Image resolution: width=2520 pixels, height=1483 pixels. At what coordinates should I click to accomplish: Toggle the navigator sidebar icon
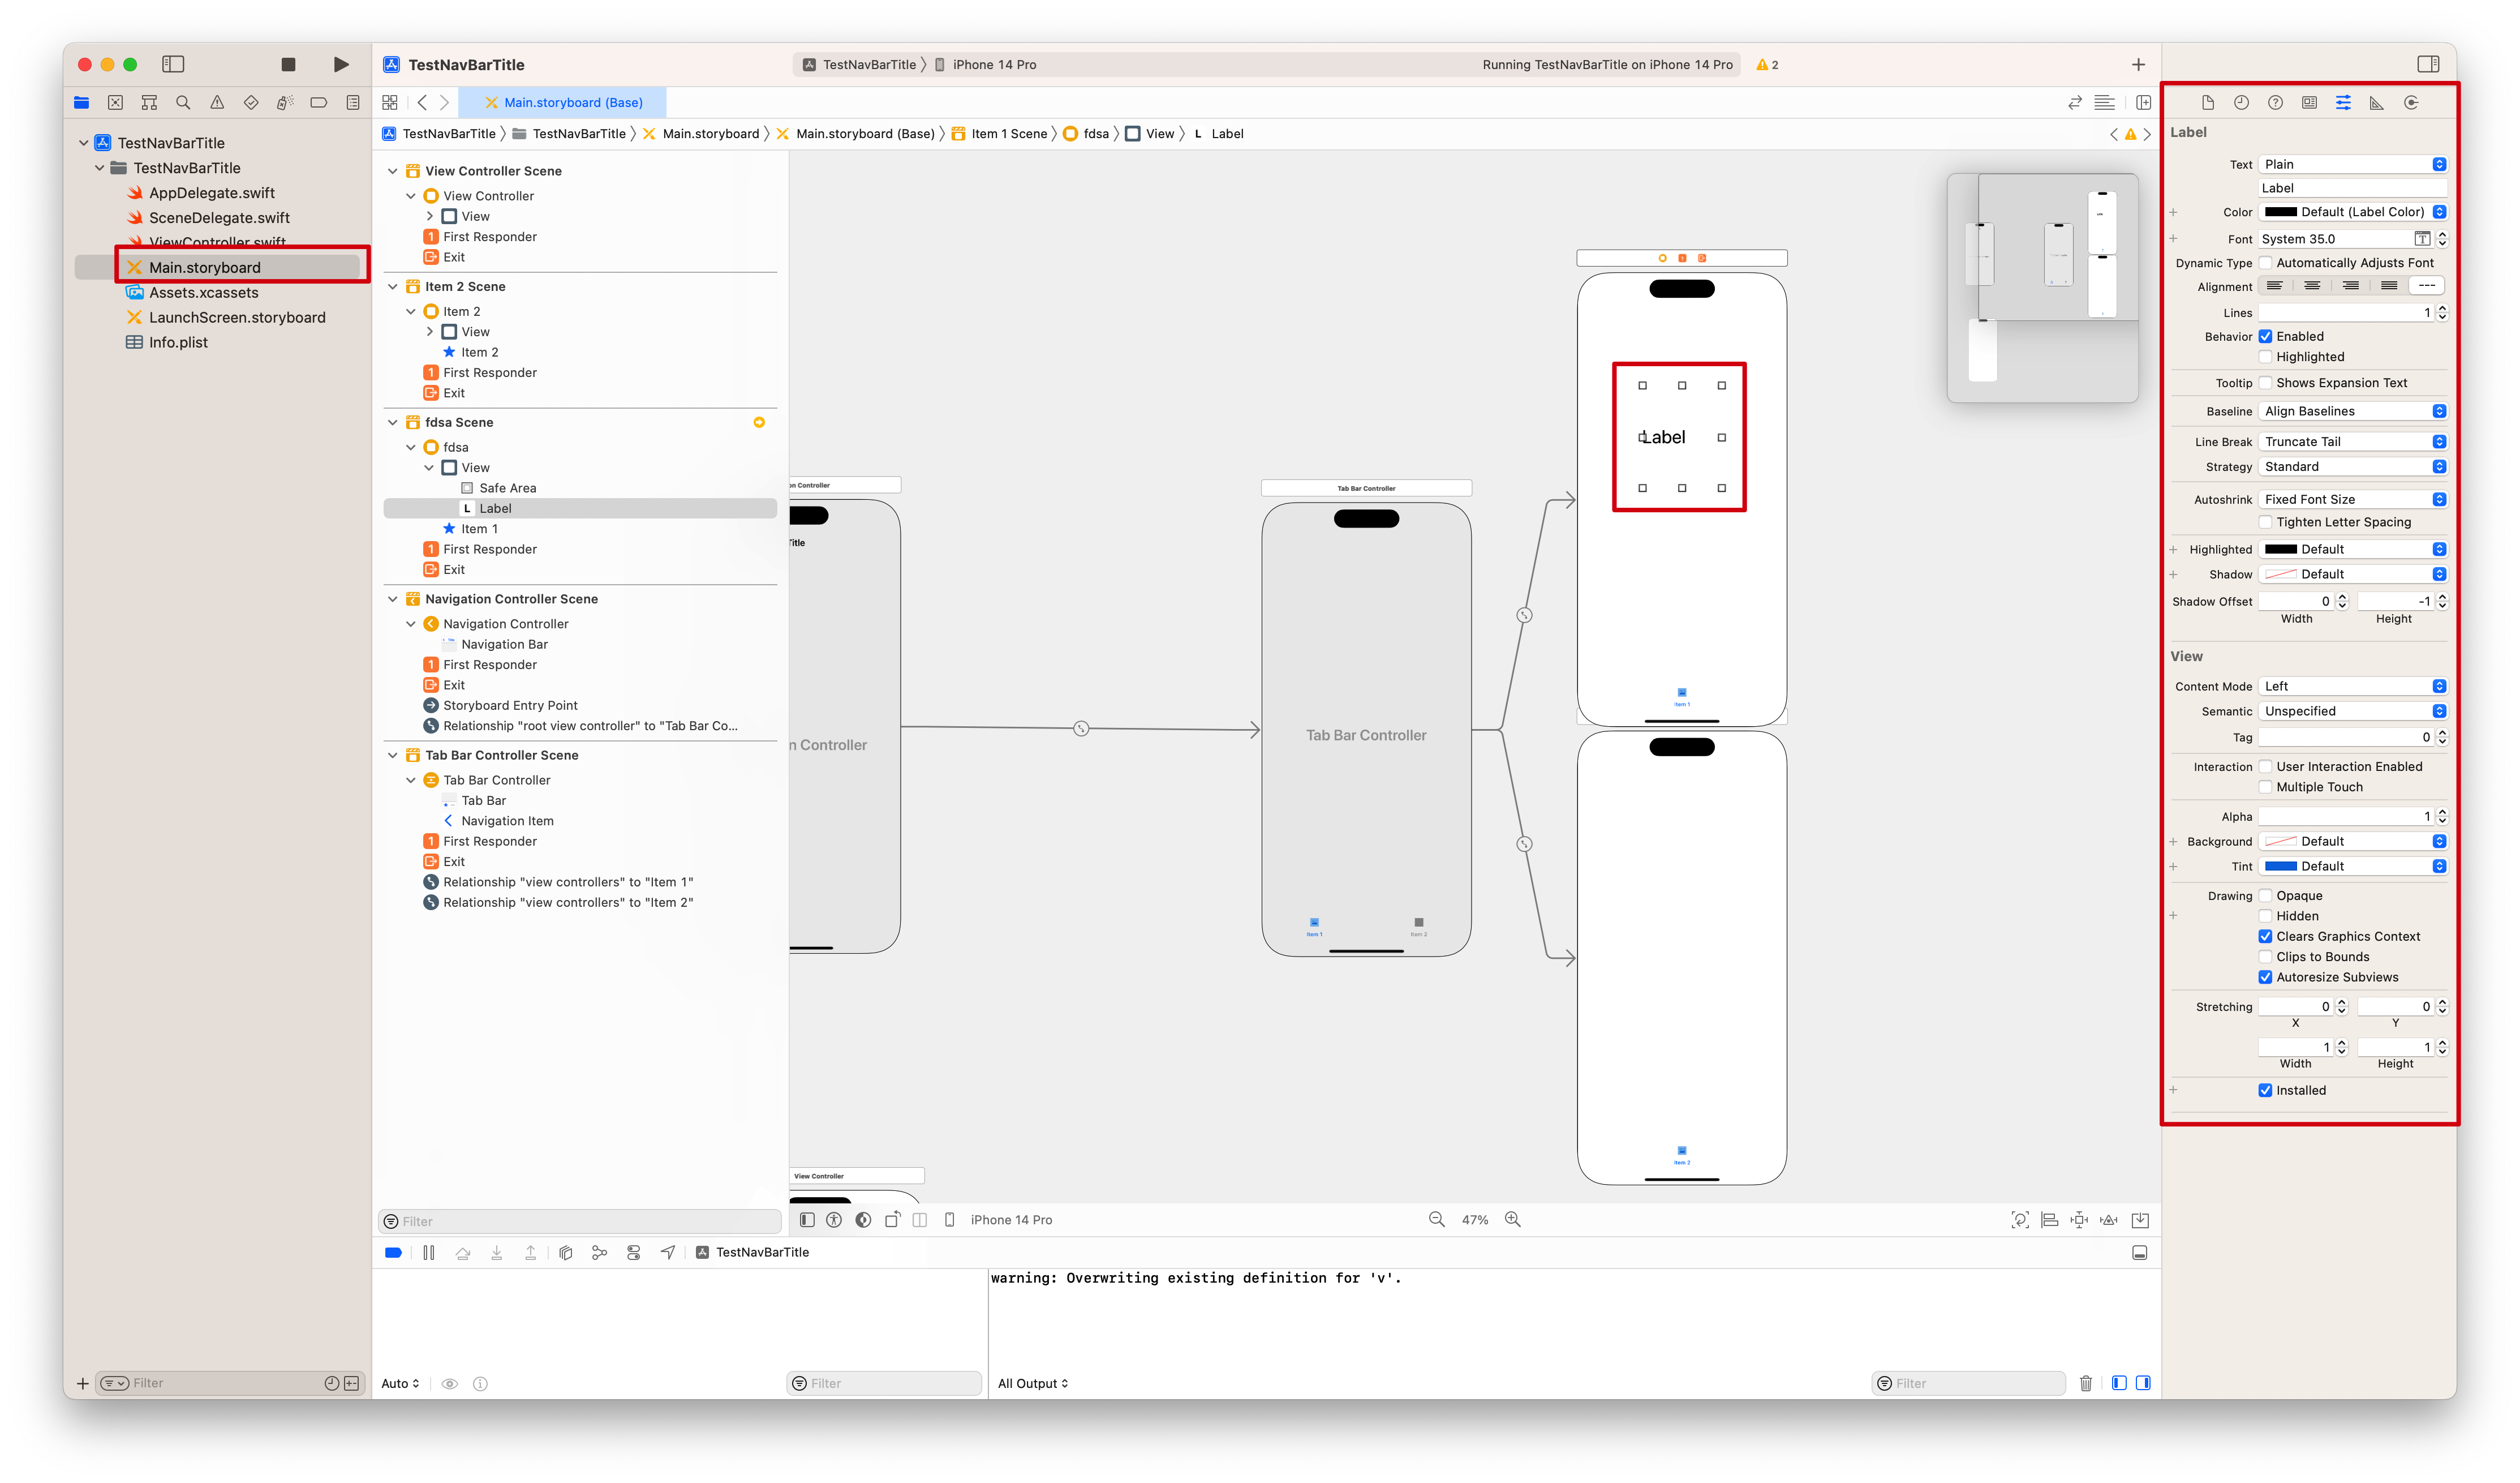173,64
